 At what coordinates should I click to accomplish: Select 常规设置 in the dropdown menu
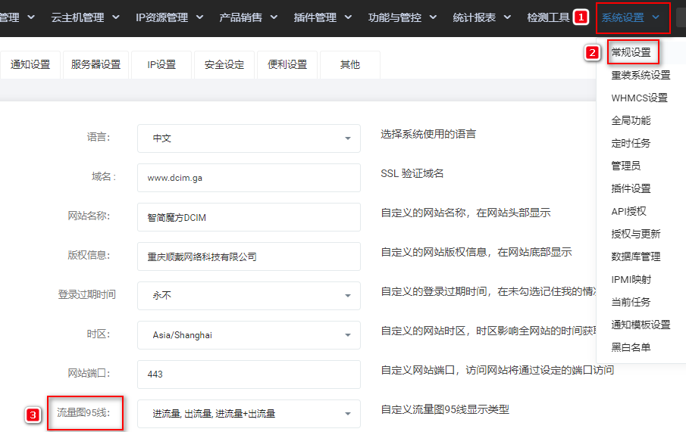631,52
